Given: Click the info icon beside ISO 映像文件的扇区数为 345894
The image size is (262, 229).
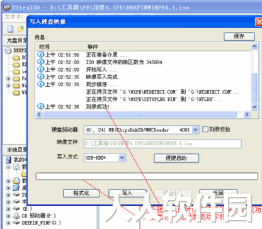Looking at the screenshot, I should pyautogui.click(x=40, y=62).
